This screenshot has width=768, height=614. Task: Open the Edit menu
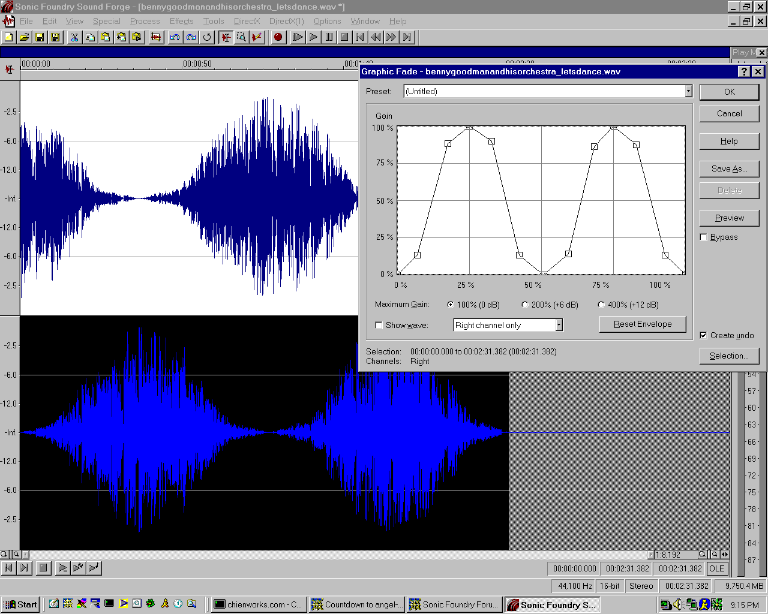tap(49, 21)
